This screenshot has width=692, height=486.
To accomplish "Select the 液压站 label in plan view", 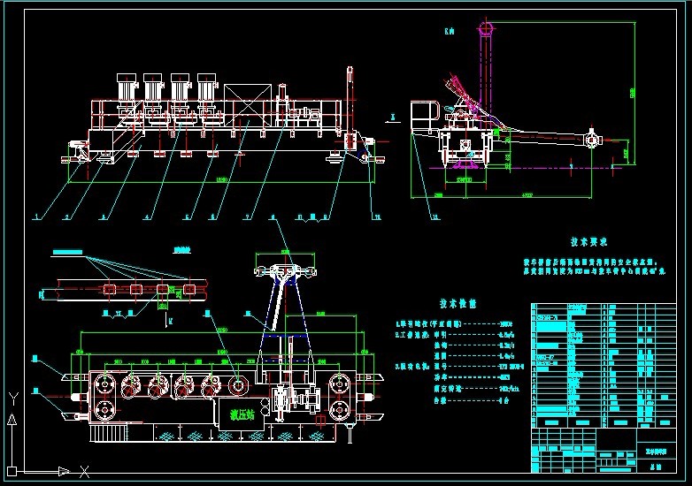I will point(242,414).
